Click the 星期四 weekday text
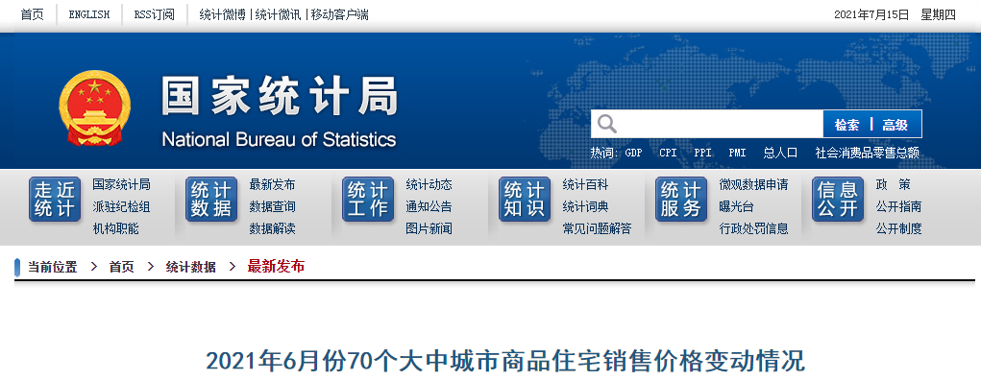The image size is (981, 380). pos(939,15)
